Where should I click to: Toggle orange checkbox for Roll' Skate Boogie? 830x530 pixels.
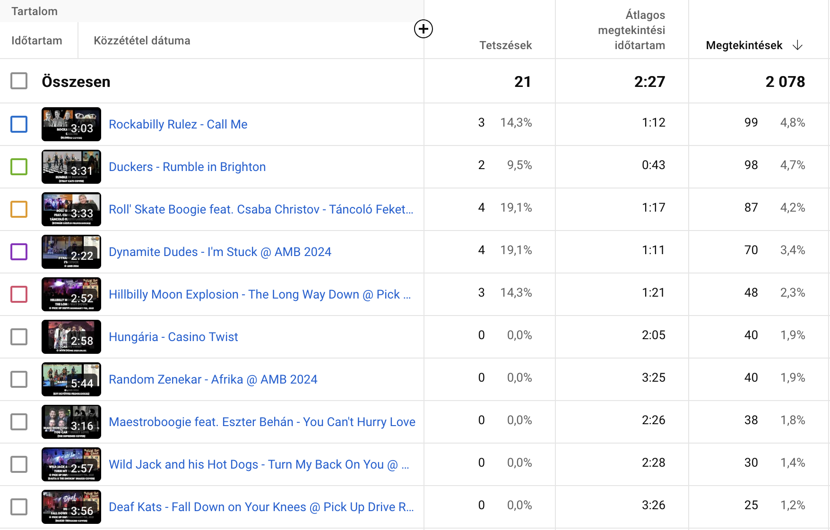tap(19, 209)
